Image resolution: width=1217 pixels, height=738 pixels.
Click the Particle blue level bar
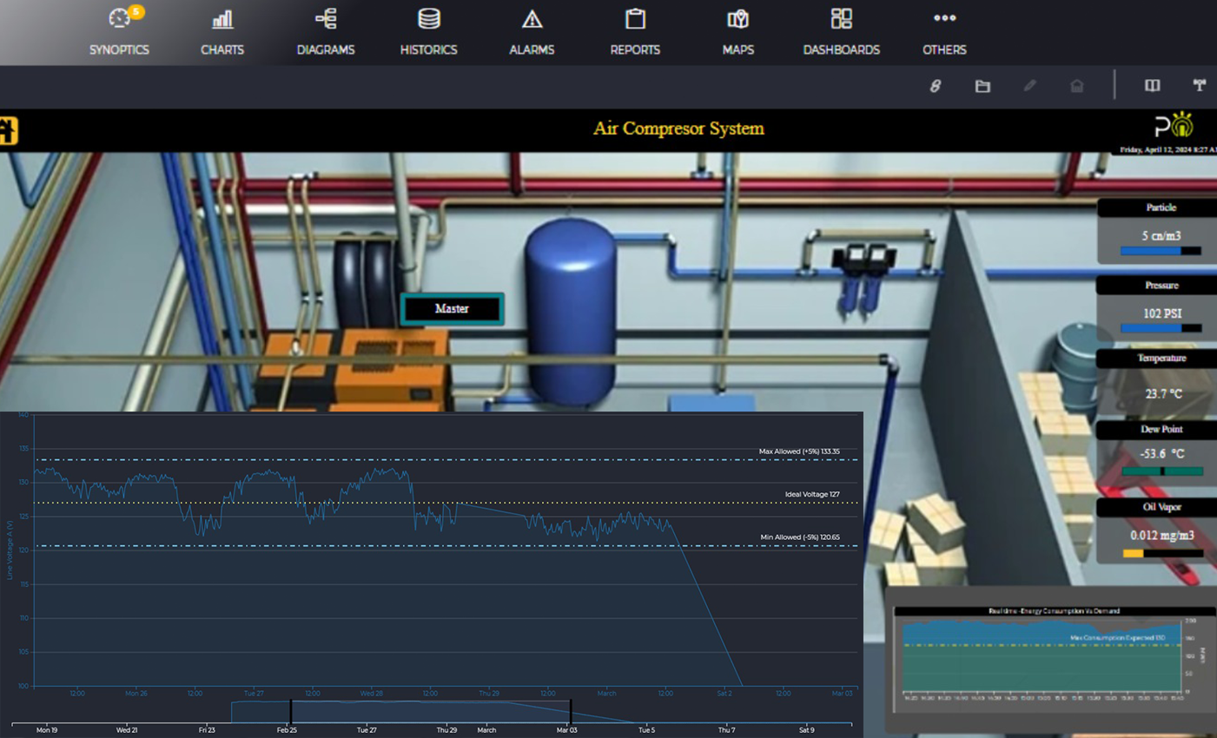click(1161, 251)
